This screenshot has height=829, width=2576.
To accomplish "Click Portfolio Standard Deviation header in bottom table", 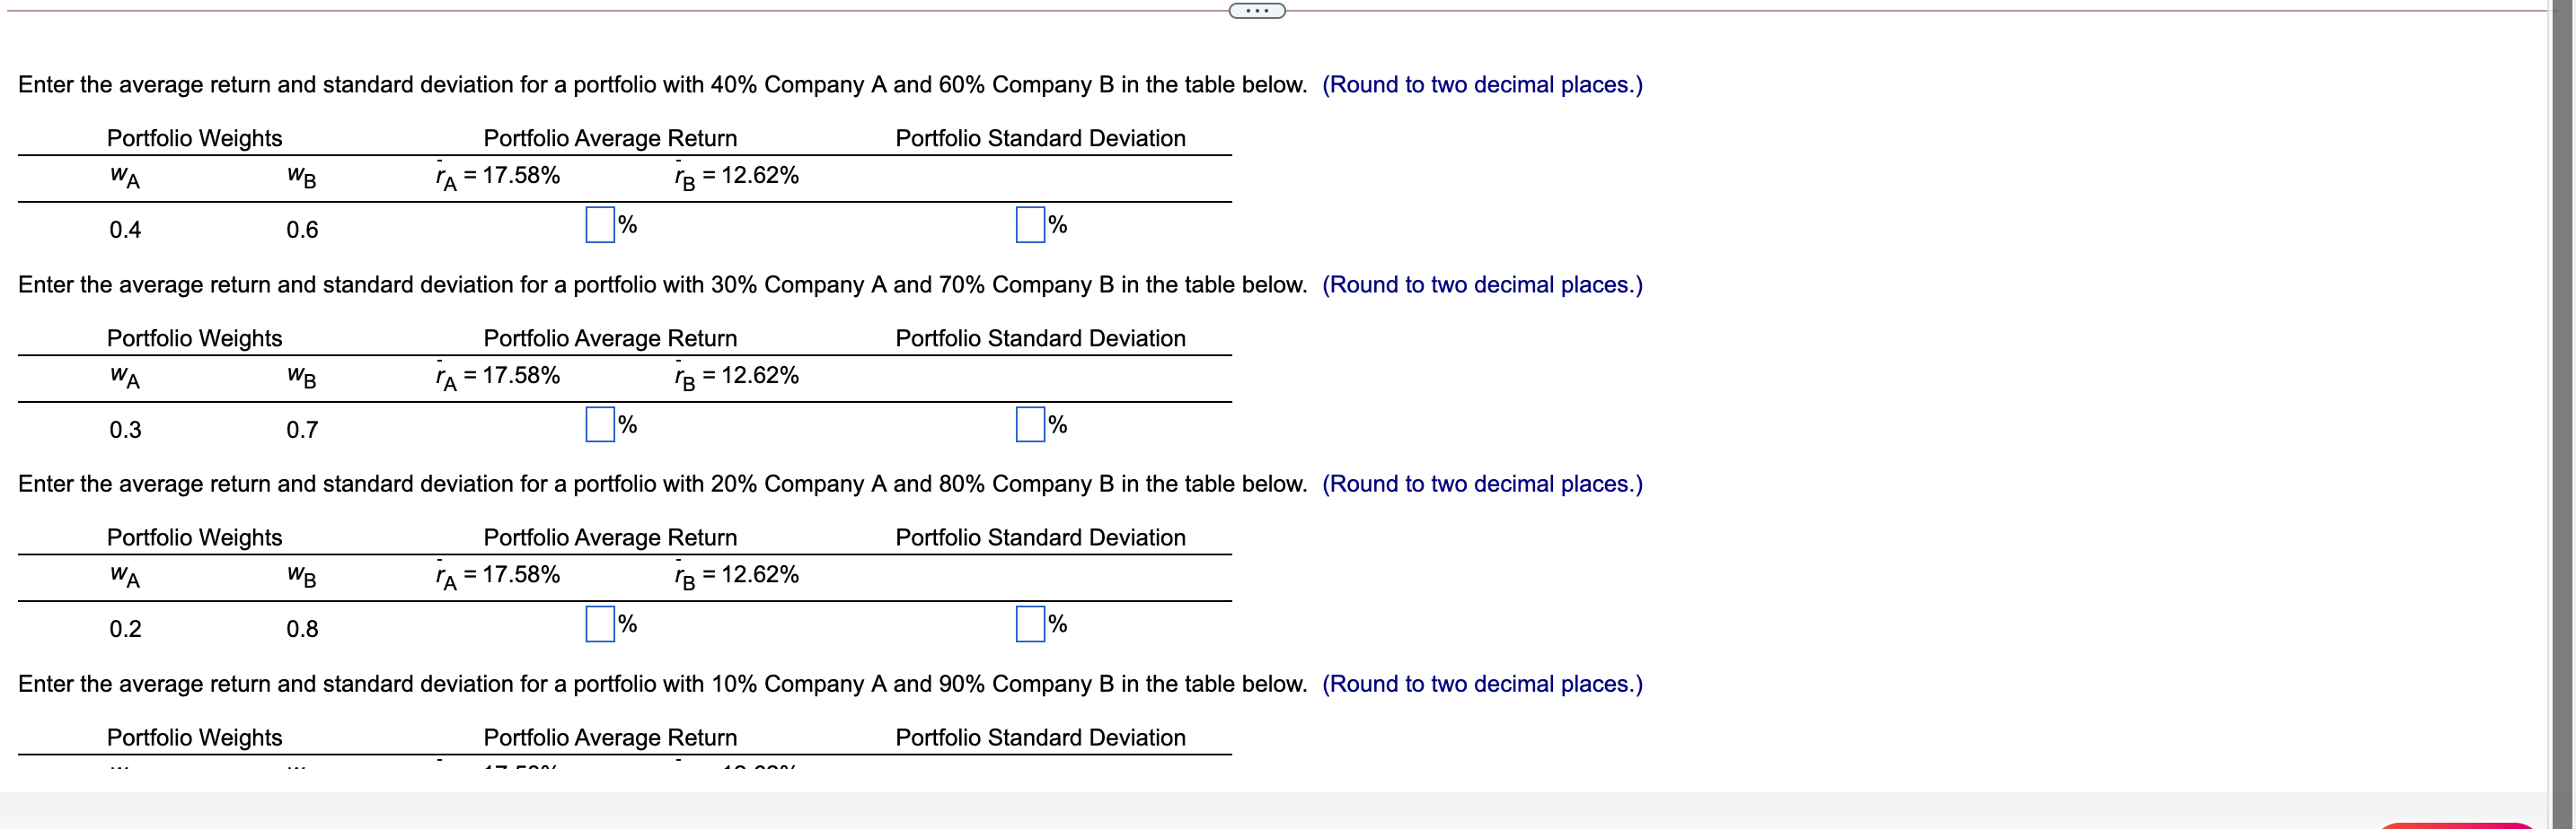I will tap(1040, 737).
